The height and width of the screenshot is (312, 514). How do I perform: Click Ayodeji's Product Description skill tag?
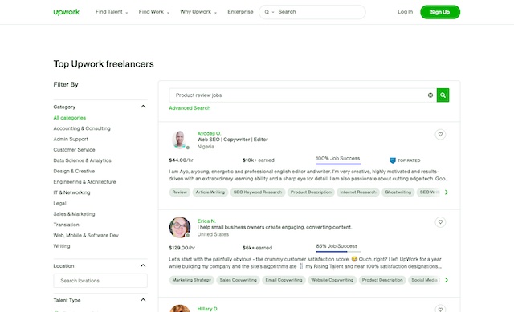click(x=311, y=192)
